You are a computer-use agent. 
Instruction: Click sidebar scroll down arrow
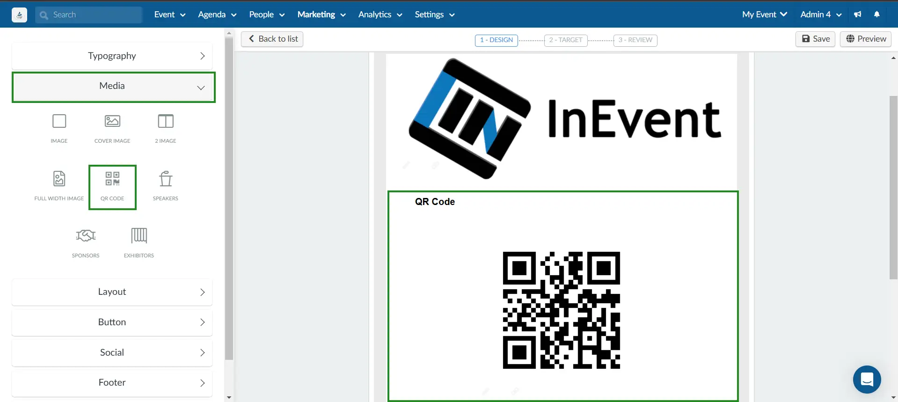229,397
